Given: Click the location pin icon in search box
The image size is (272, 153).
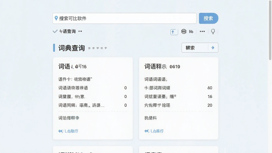Looking at the screenshot, I should point(56,18).
